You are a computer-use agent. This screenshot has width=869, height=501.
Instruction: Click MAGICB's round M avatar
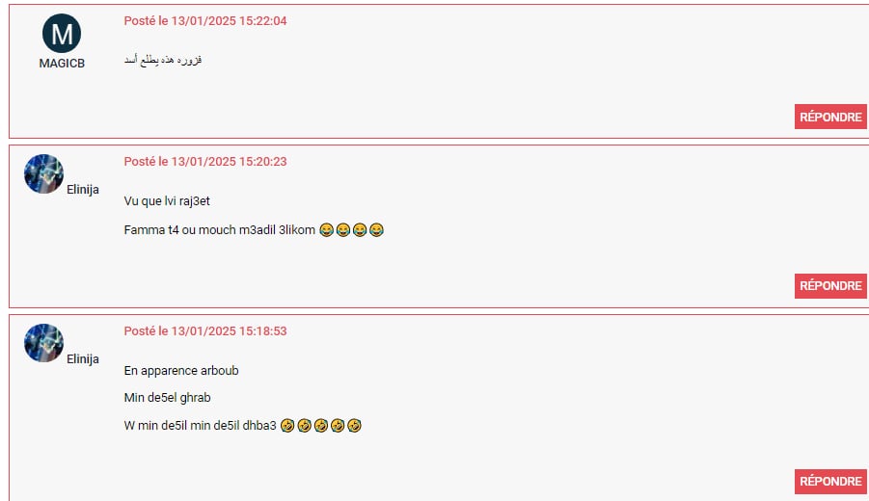(62, 33)
